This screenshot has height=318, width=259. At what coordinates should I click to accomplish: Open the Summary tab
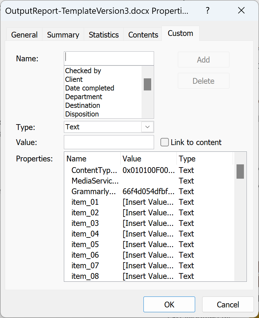click(x=63, y=34)
